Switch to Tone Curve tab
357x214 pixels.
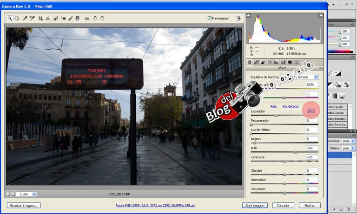coord(257,62)
